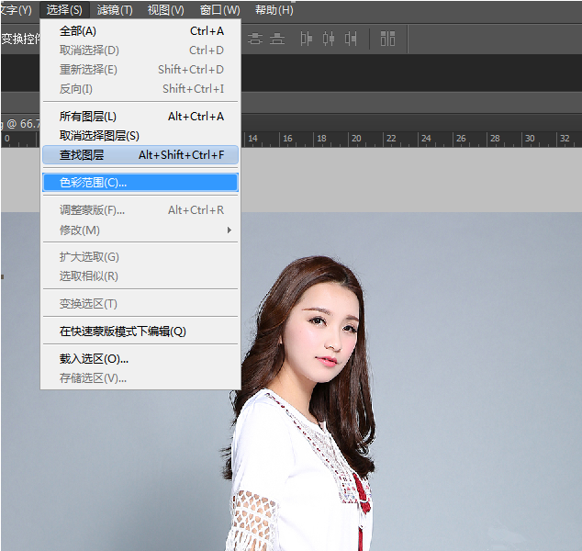Screen dimensions: 582x551
Task: Choose 色彩范围(C)... from the menu
Action: [x=94, y=183]
